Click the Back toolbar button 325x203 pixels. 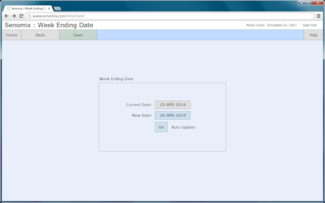(40, 35)
